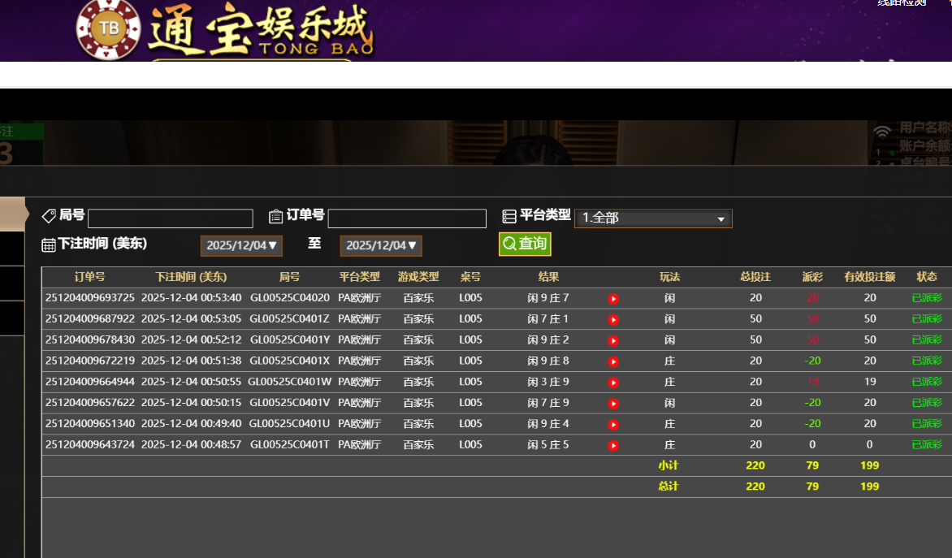Expand the end date picker after 至
The height and width of the screenshot is (558, 952).
[x=381, y=245]
